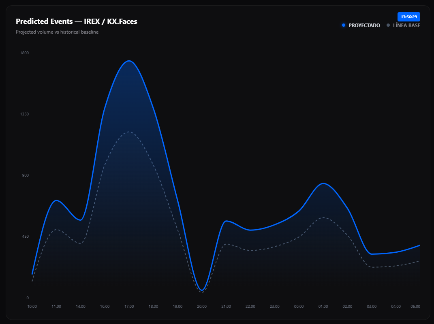Click the 04:00 x-axis label
The image size is (434, 324).
point(396,306)
